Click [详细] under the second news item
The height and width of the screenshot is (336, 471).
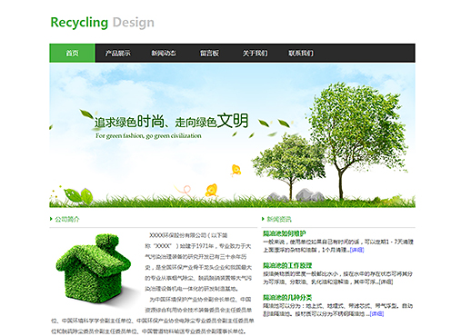click(x=386, y=282)
